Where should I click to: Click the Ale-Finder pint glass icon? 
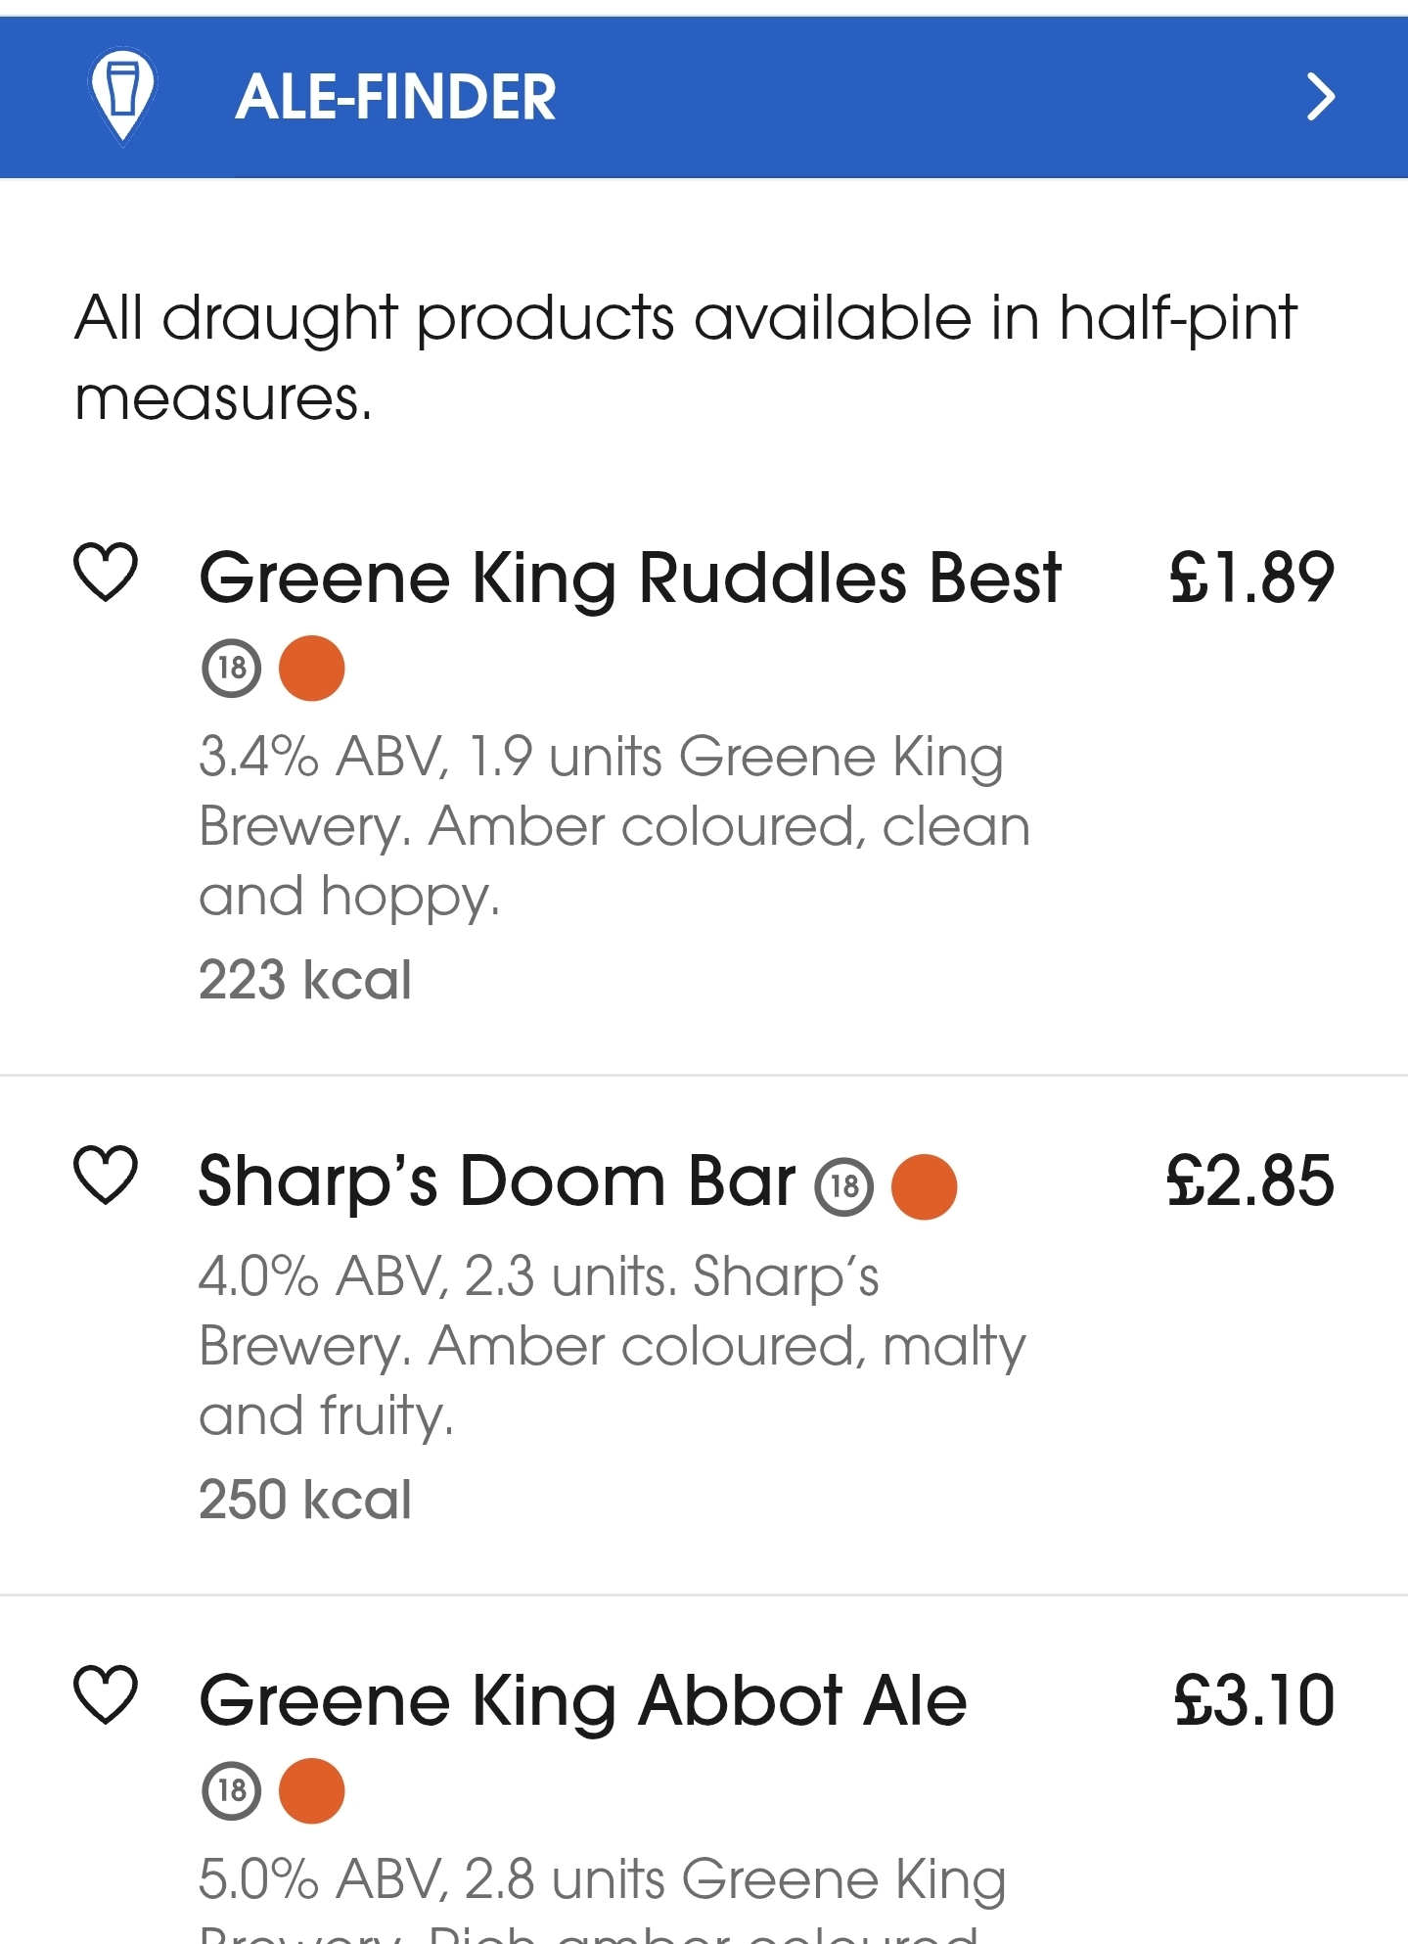(x=121, y=95)
